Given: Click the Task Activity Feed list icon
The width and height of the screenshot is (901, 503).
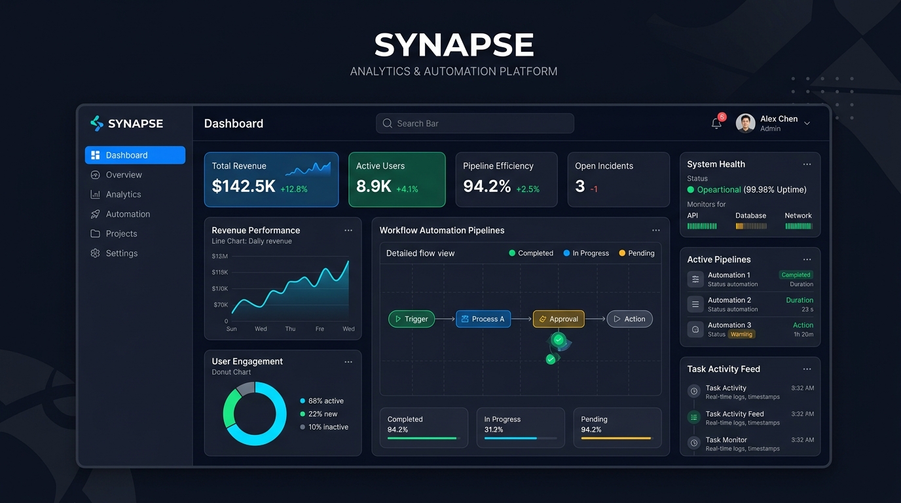Looking at the screenshot, I should tap(693, 417).
